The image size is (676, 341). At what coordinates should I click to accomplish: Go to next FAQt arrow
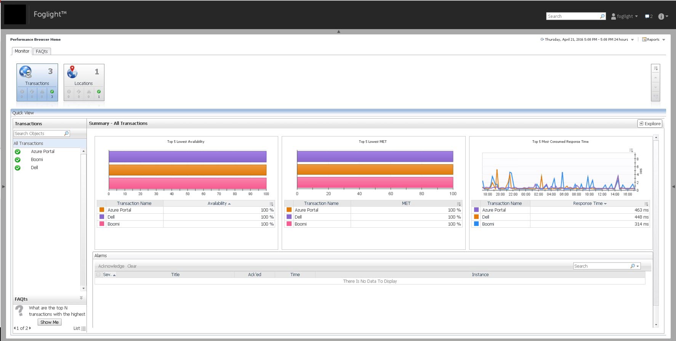click(30, 328)
